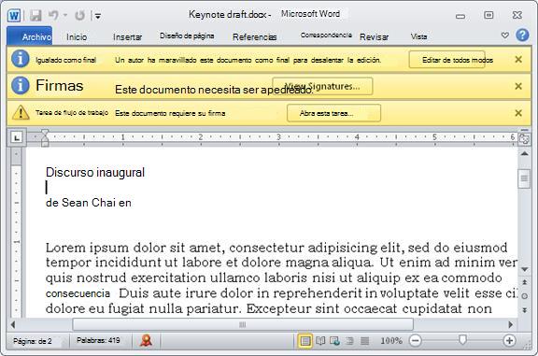
Task: Click the Redo icon in Quick Access Toolbar
Action: (x=79, y=16)
